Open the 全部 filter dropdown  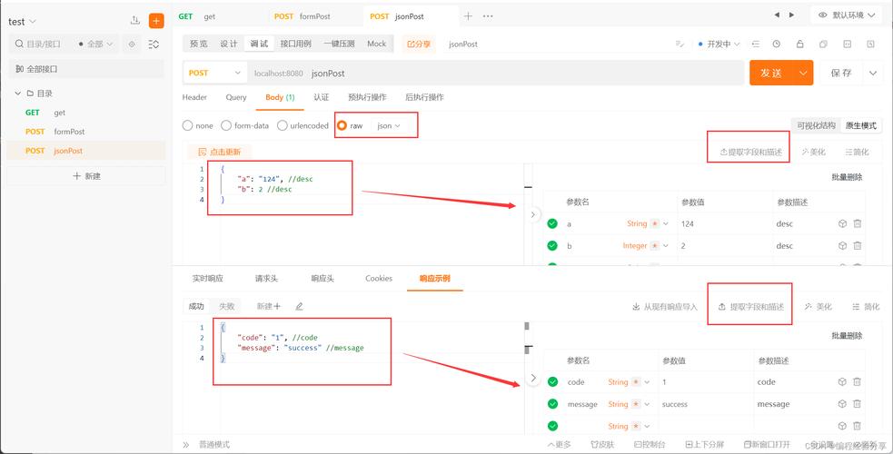[95, 44]
